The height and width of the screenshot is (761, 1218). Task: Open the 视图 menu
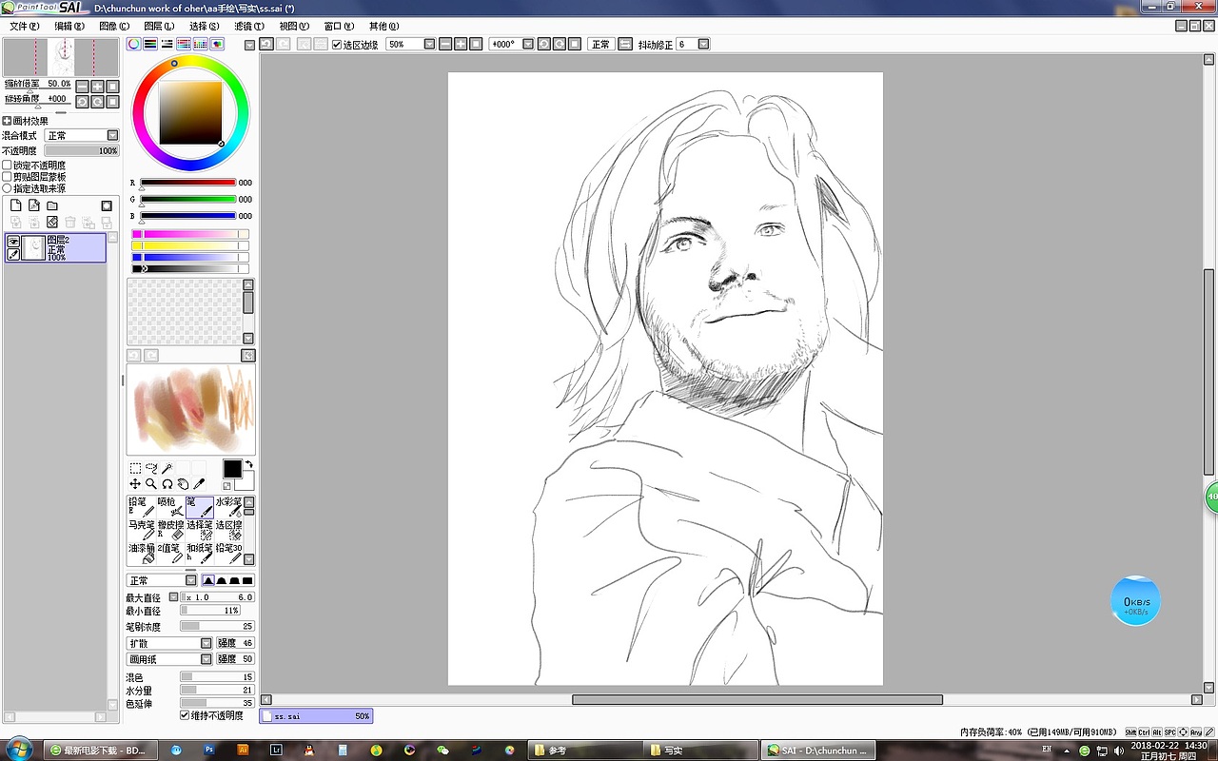point(294,26)
